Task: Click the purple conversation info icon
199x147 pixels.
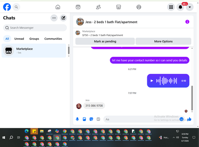Action: click(187, 22)
